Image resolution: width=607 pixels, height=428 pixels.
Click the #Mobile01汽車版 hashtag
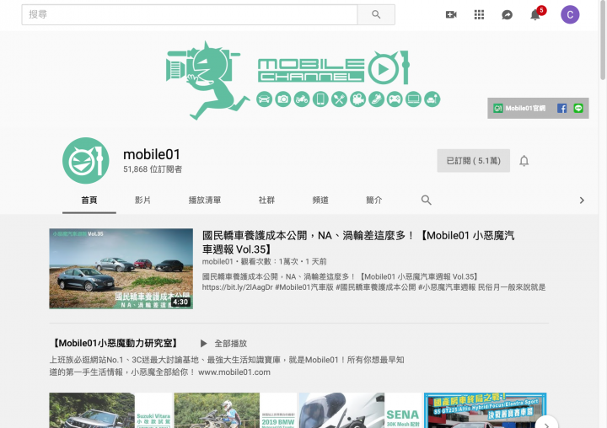pyautogui.click(x=304, y=287)
